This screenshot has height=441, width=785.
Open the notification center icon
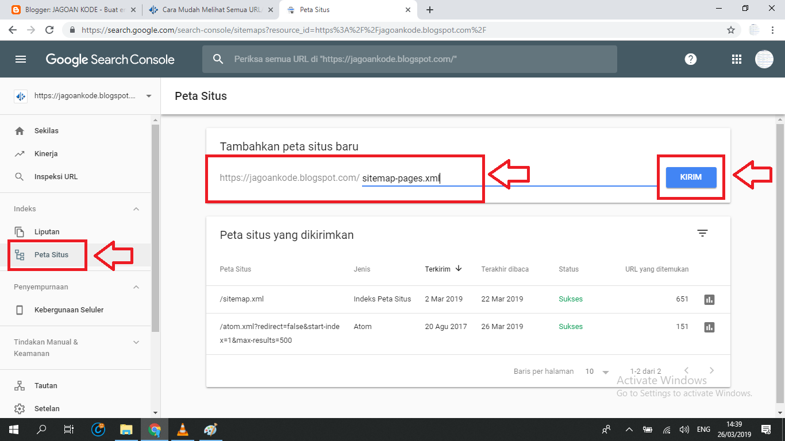tap(765, 430)
